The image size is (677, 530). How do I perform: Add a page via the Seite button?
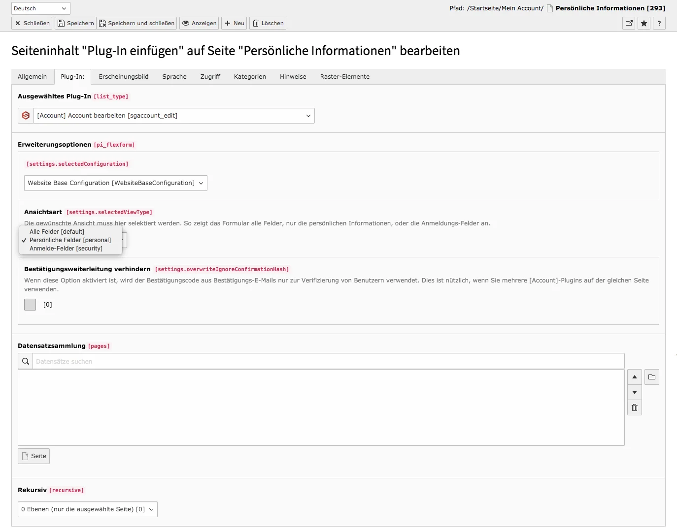click(34, 456)
